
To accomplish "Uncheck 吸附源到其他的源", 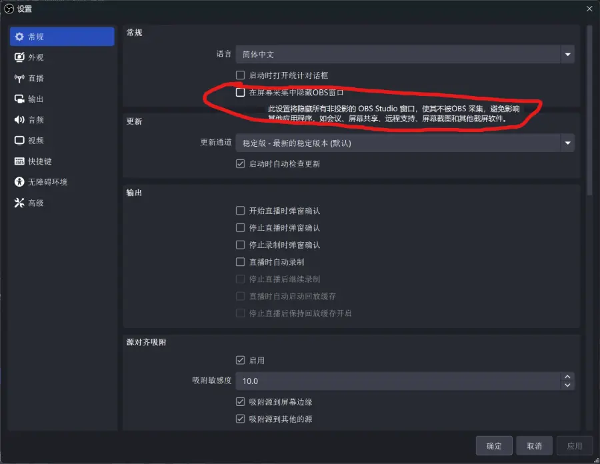I will (x=240, y=419).
